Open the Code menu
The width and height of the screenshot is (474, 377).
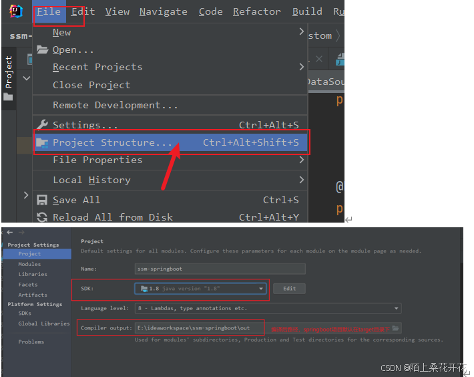pyautogui.click(x=211, y=11)
